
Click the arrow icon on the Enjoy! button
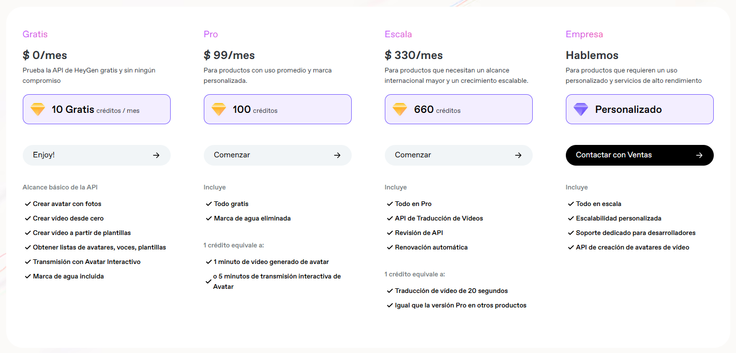coord(156,155)
